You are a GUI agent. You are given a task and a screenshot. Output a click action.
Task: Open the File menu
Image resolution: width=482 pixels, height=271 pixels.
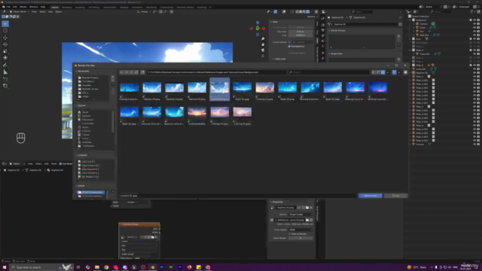8,7
